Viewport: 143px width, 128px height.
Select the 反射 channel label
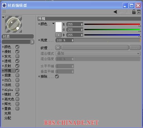[x=8, y=66]
